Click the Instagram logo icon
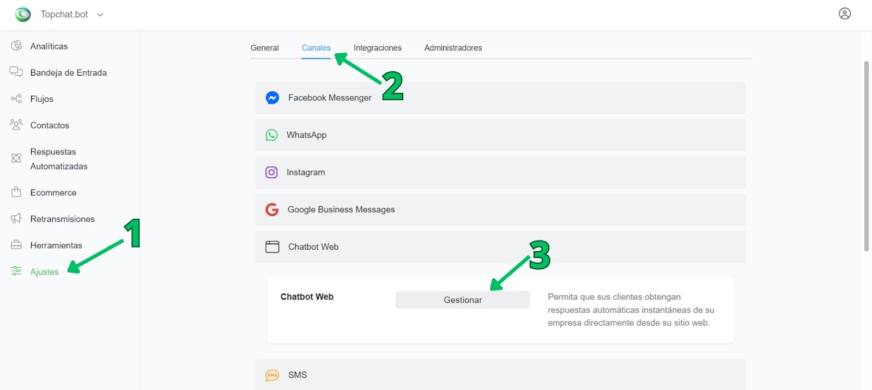This screenshot has width=872, height=390. tap(271, 172)
